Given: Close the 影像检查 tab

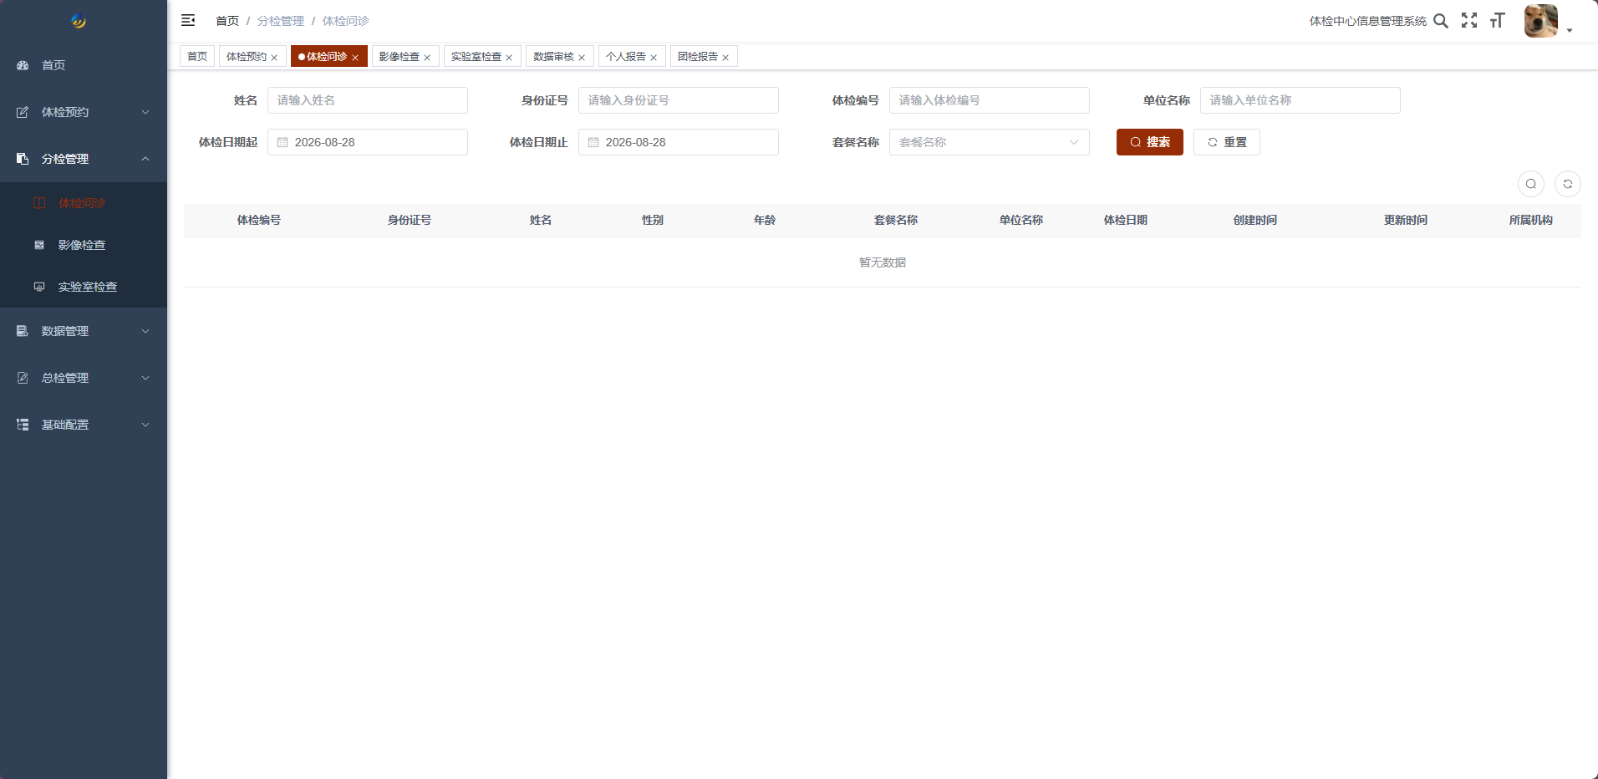Looking at the screenshot, I should (x=427, y=58).
